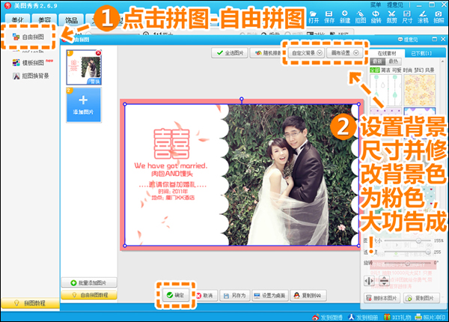This screenshot has height=322, width=449.
Task: Switch to the 饰品 tab
Action: [x=71, y=19]
